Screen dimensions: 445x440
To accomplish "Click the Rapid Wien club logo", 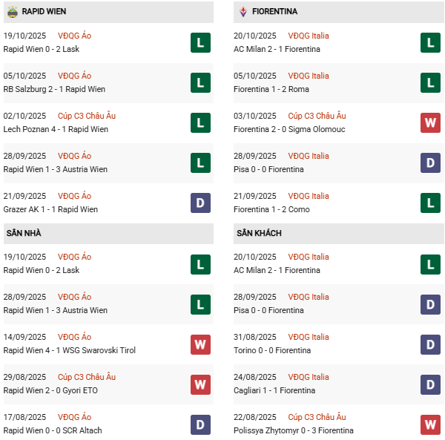I will [x=13, y=12].
